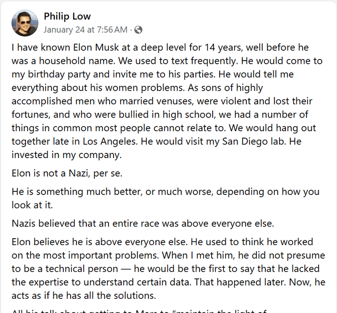Click the partially cut-off last line about Mars
337x313 pixels.
click(142, 309)
